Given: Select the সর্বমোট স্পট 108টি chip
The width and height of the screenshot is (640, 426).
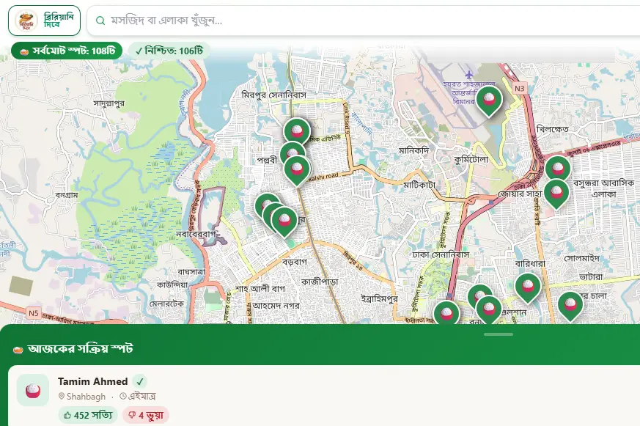Looking at the screenshot, I should 67,51.
